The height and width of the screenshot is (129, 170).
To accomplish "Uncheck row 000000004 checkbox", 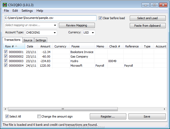I will [6, 65].
